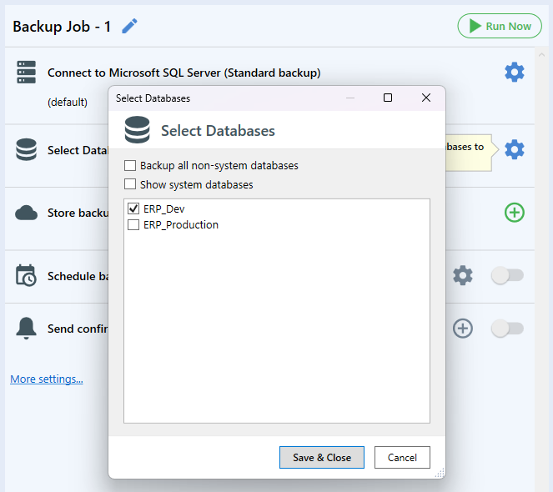This screenshot has height=492, width=553.
Task: Click Save & Close button
Action: [x=322, y=458]
